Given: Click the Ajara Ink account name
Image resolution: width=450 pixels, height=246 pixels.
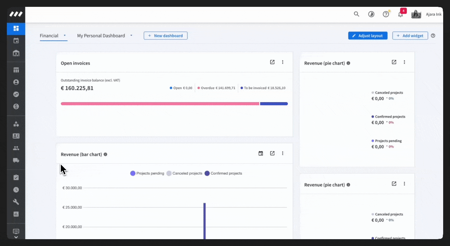Looking at the screenshot, I should coord(434,14).
